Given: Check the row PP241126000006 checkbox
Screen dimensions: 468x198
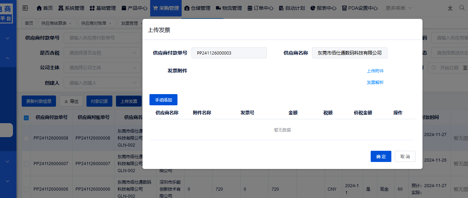Looking at the screenshot, I should tap(26, 189).
